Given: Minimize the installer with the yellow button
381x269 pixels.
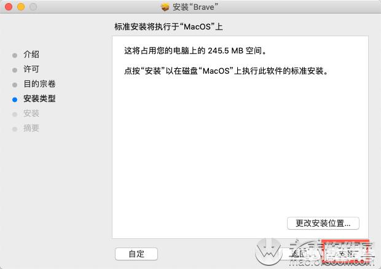Looking at the screenshot, I should point(21,7).
